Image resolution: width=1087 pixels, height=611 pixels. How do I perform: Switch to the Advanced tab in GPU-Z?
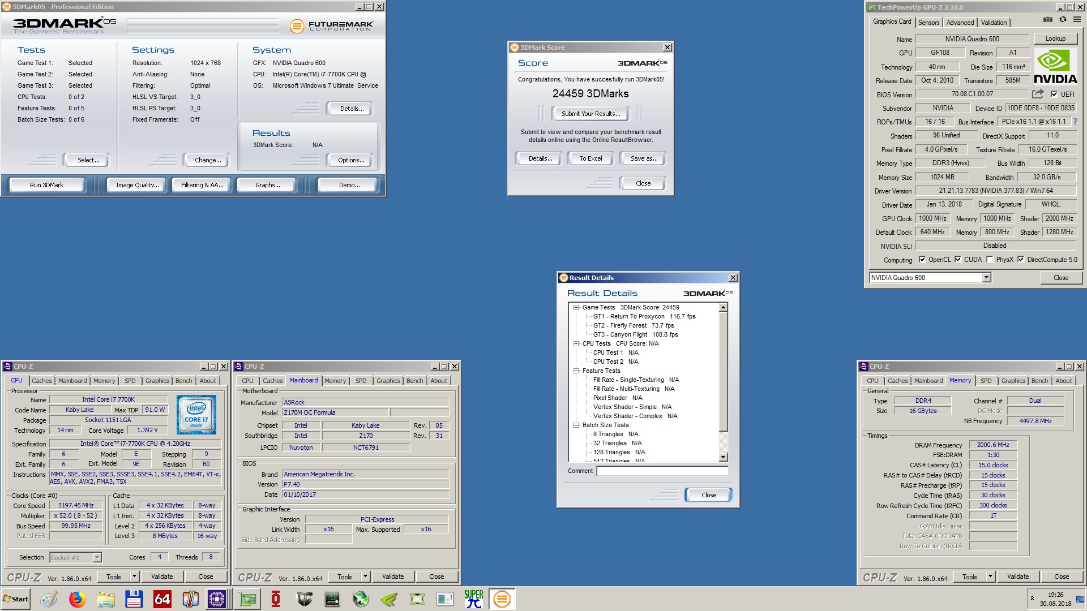[960, 23]
